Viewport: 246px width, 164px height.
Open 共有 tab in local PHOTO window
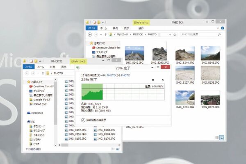52,67
